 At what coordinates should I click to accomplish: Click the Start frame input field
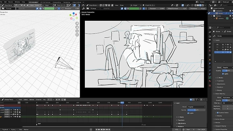191,129
